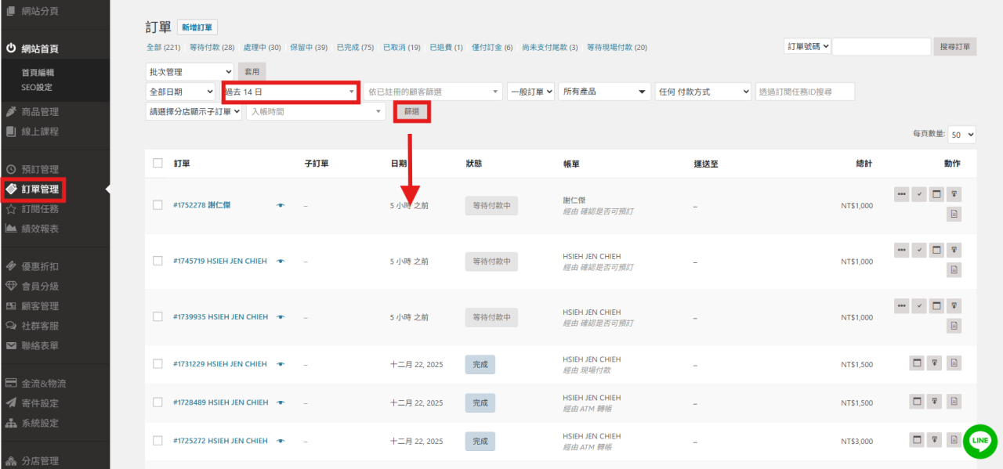This screenshot has width=1003, height=469.
Task: Preview order #1731229 using the eye icon
Action: pos(281,364)
